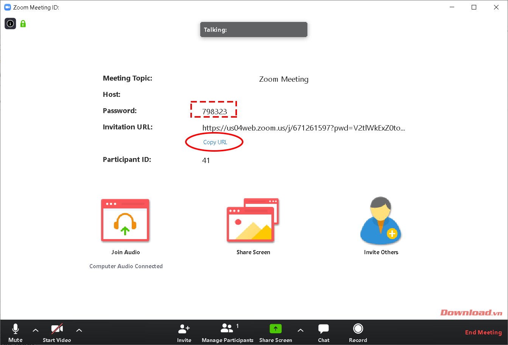This screenshot has height=345, width=508.
Task: Click the meeting password 798323
Action: 215,112
